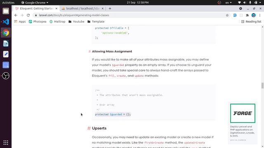Screen dimensions: 264x148
Task: Open OBS Studio from the dock
Action: point(6,76)
